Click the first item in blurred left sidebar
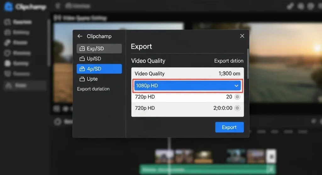Screen dimensions: 322x175 tap(18, 22)
